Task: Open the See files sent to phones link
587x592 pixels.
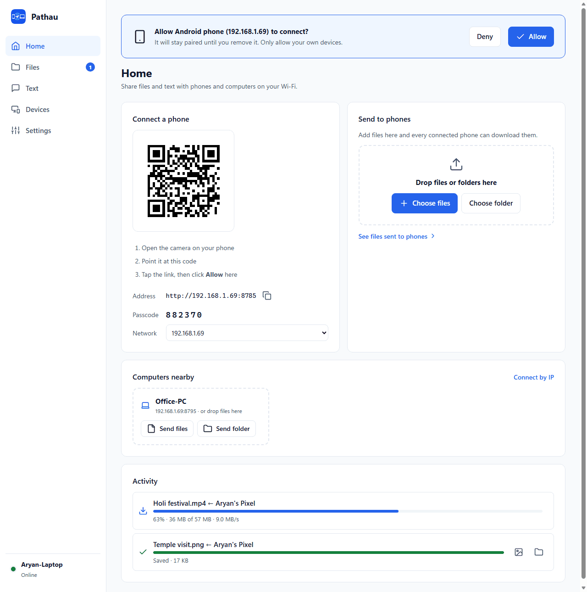Action: [397, 236]
